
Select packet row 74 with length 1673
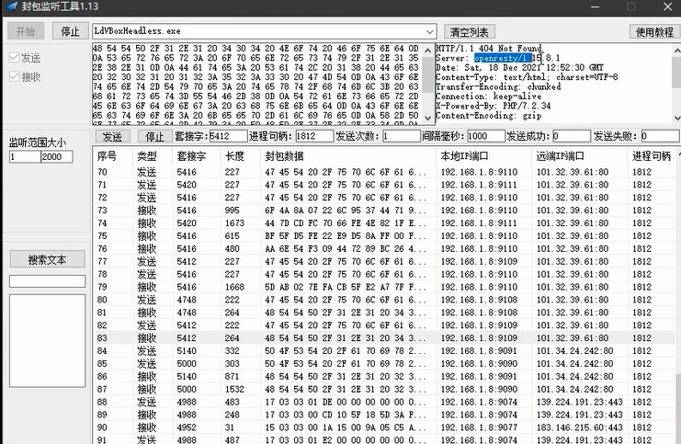[384, 222]
